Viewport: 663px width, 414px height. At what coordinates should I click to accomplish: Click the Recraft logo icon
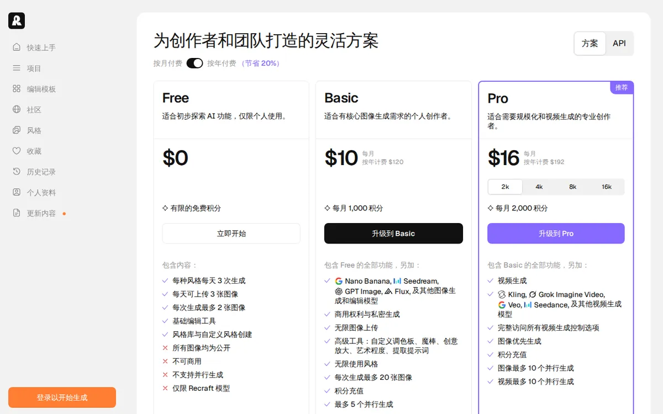click(17, 20)
